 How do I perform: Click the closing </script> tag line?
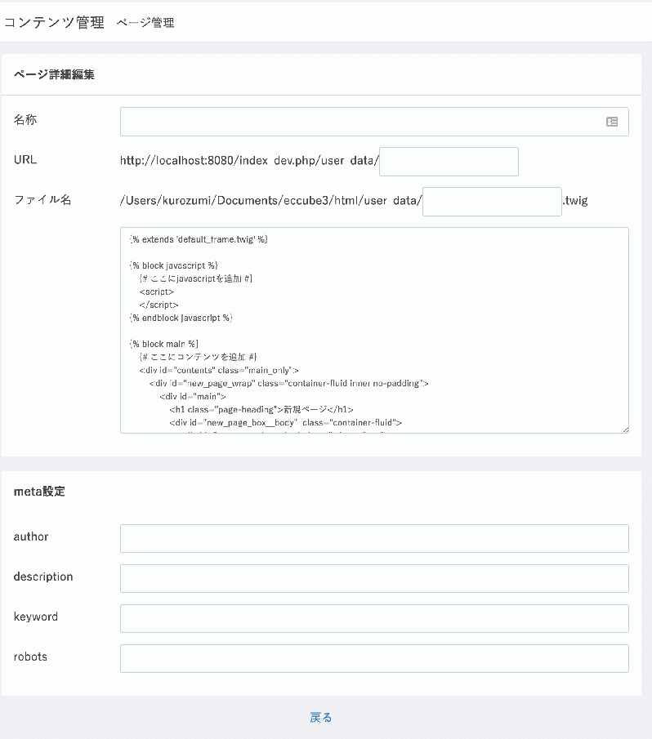pos(159,305)
